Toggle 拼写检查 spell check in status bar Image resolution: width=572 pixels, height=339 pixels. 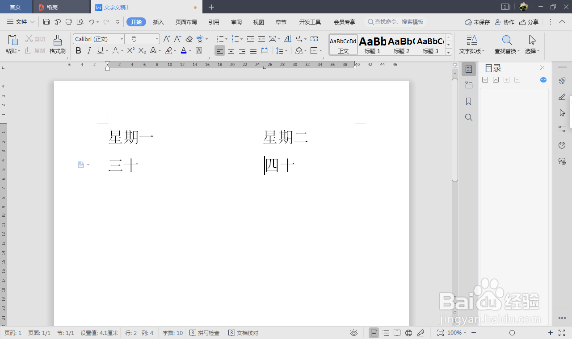(x=205, y=333)
